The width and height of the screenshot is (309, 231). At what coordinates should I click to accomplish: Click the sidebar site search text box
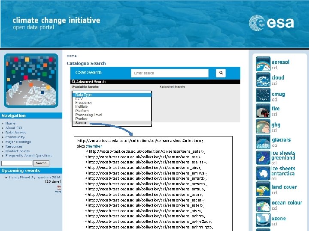coord(17,163)
